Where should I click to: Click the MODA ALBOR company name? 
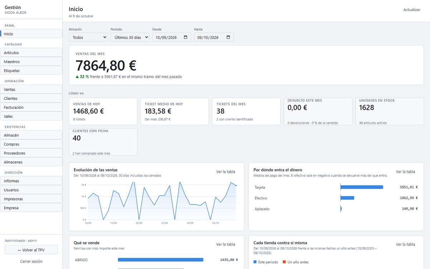click(15, 13)
